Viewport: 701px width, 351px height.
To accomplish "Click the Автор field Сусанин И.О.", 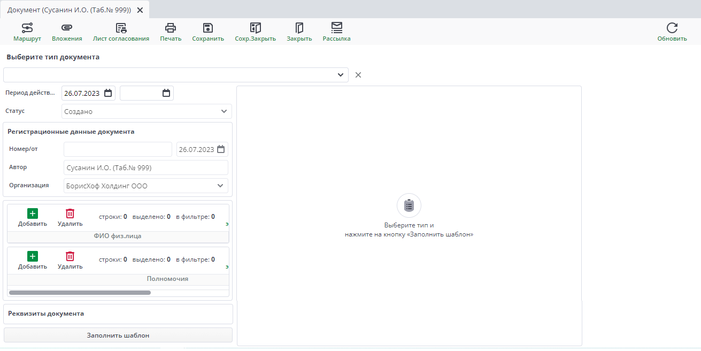I will [146, 167].
